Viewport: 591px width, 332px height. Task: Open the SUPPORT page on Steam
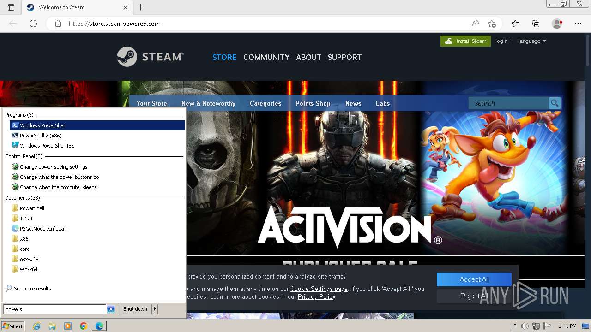[344, 57]
